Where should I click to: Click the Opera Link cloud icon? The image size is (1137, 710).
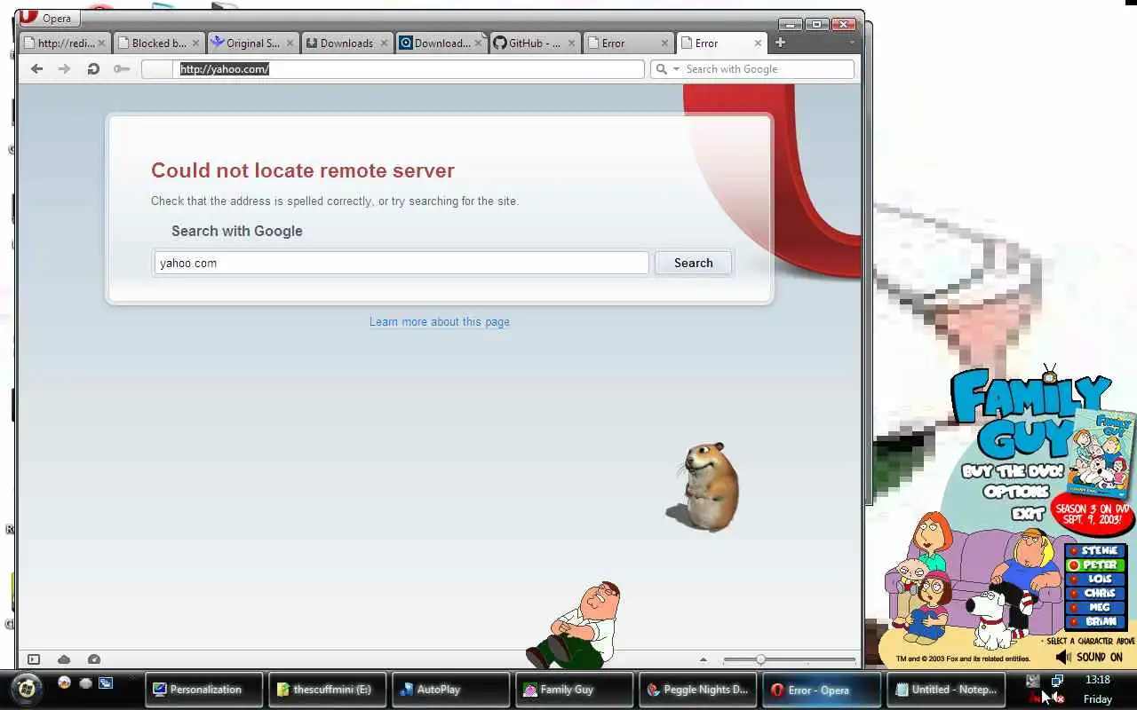pyautogui.click(x=64, y=659)
